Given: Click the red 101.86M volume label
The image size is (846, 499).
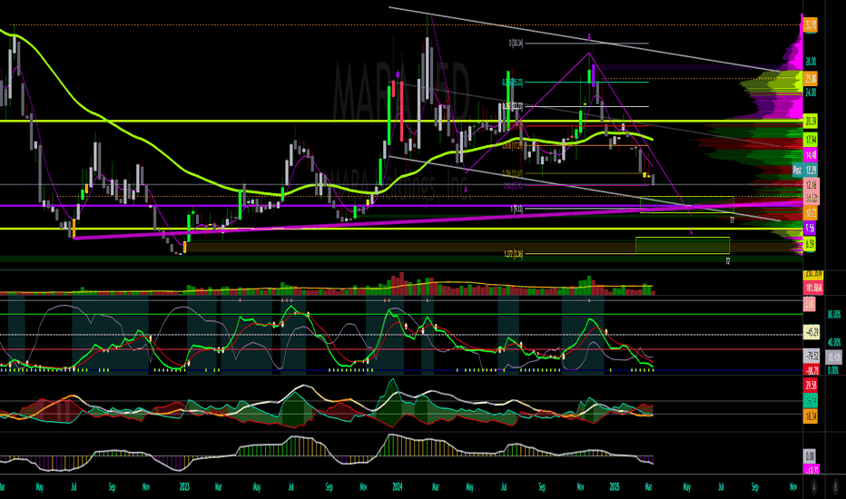Looking at the screenshot, I should pyautogui.click(x=813, y=288).
